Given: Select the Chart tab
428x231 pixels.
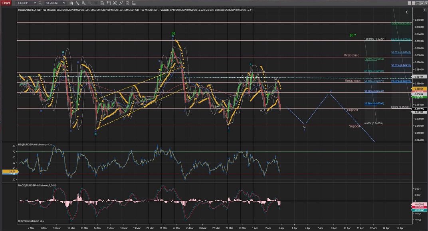Looking at the screenshot, I should pyautogui.click(x=6, y=3).
